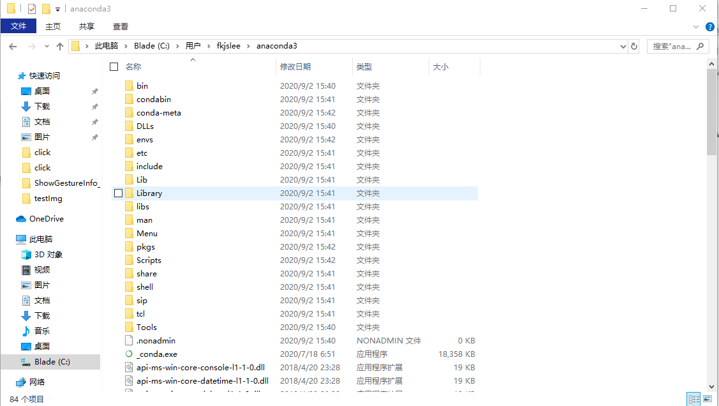The width and height of the screenshot is (719, 406).
Task: Expand breadcrumb arrow after Blade (C:)
Action: tap(177, 47)
